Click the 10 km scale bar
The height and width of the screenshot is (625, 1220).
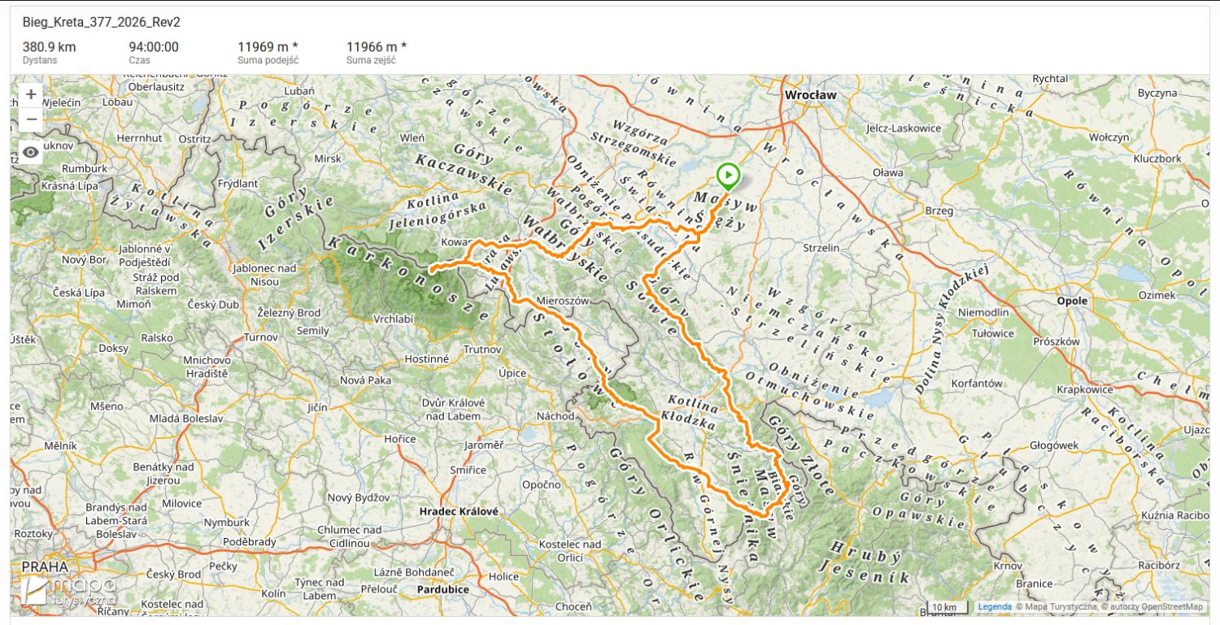click(x=946, y=607)
